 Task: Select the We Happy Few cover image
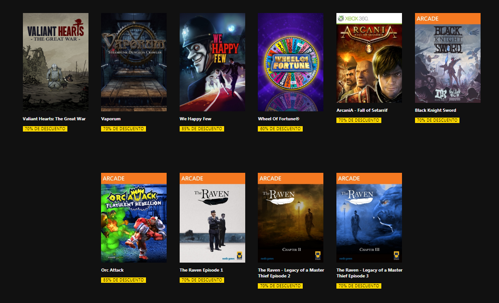pyautogui.click(x=212, y=62)
